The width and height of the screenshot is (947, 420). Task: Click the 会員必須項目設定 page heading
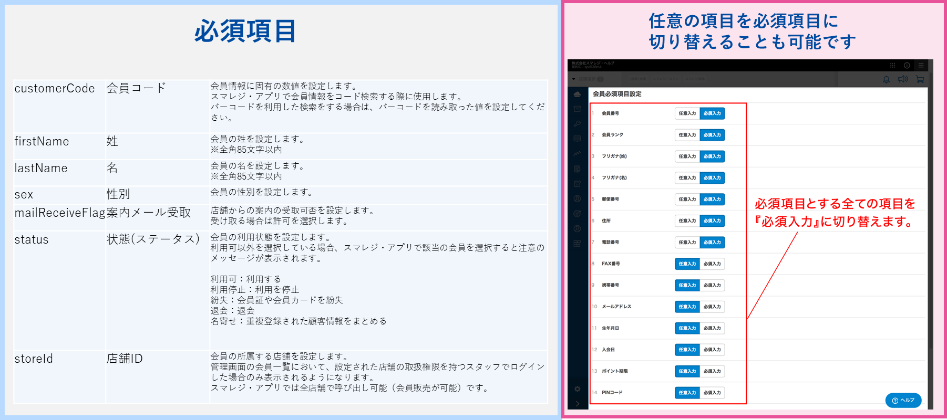pos(617,94)
